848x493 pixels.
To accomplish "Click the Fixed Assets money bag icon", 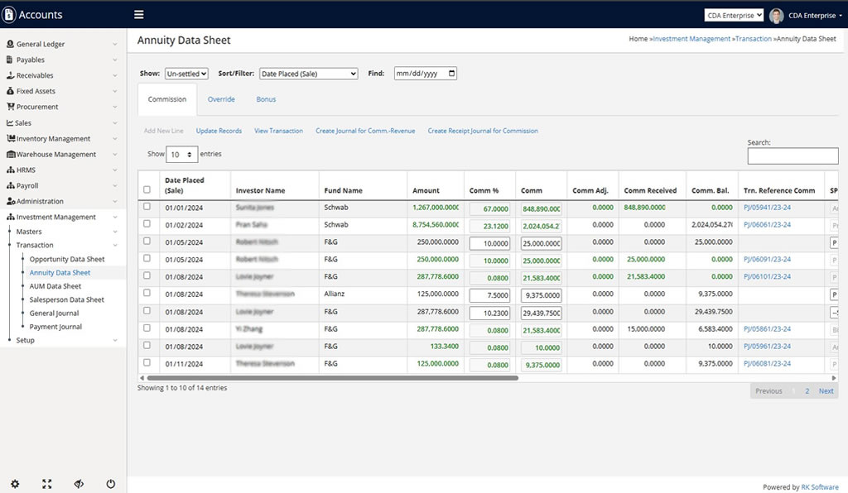I will pyautogui.click(x=10, y=91).
